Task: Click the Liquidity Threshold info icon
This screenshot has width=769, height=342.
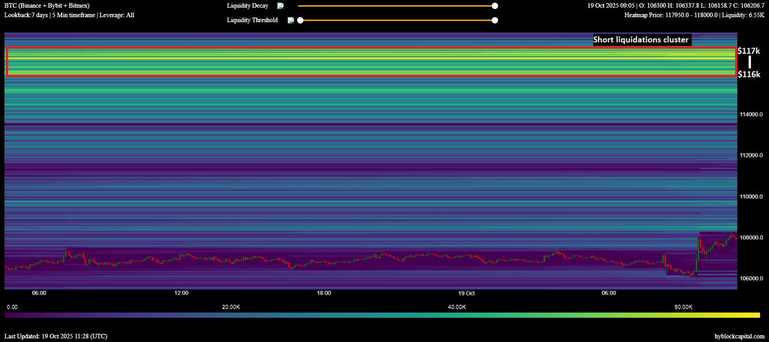Action: coord(291,20)
